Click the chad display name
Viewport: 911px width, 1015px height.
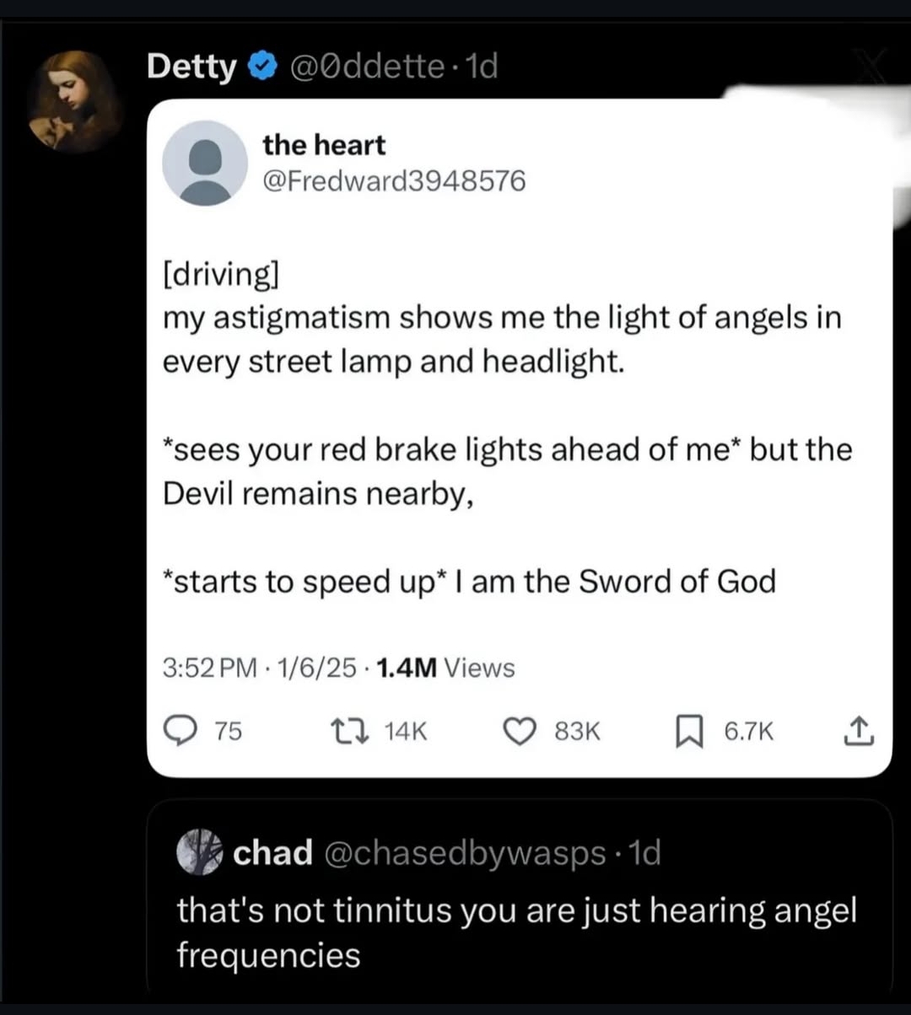[272, 853]
